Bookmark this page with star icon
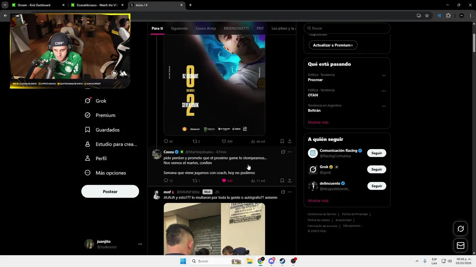476x267 pixels. 427,16
